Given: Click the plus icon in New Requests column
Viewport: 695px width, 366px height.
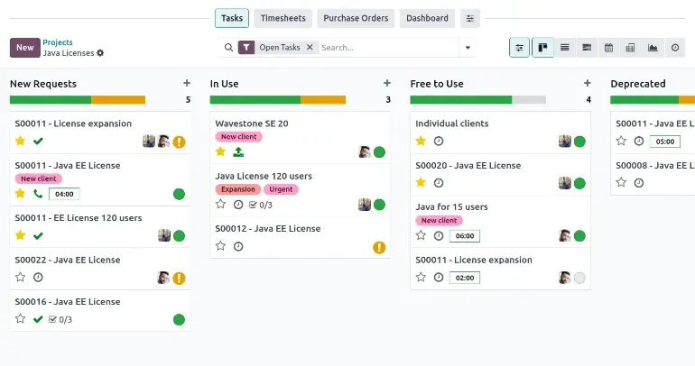Looking at the screenshot, I should pos(187,83).
